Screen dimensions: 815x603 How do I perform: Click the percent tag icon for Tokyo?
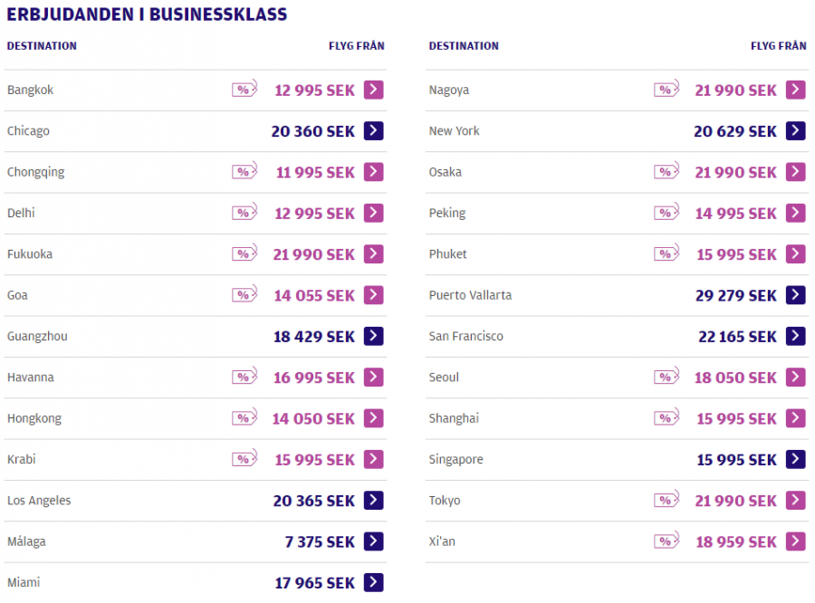(x=666, y=500)
